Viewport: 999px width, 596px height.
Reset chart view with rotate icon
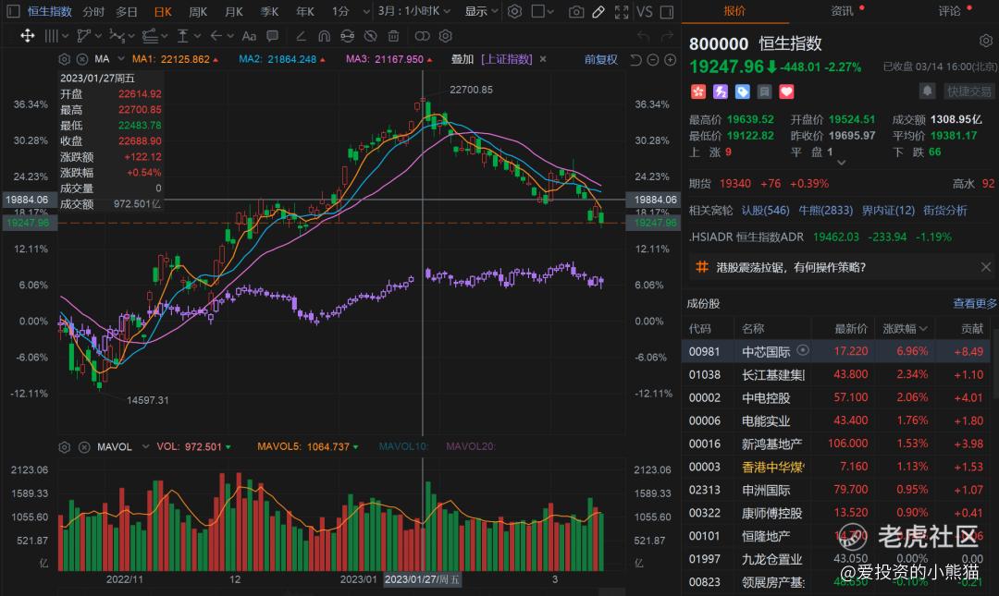point(635,60)
